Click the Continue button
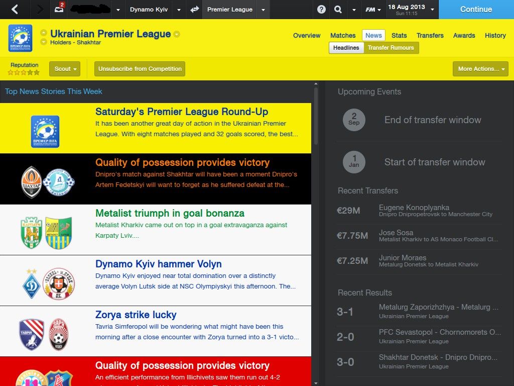514x386 pixels. [x=476, y=9]
